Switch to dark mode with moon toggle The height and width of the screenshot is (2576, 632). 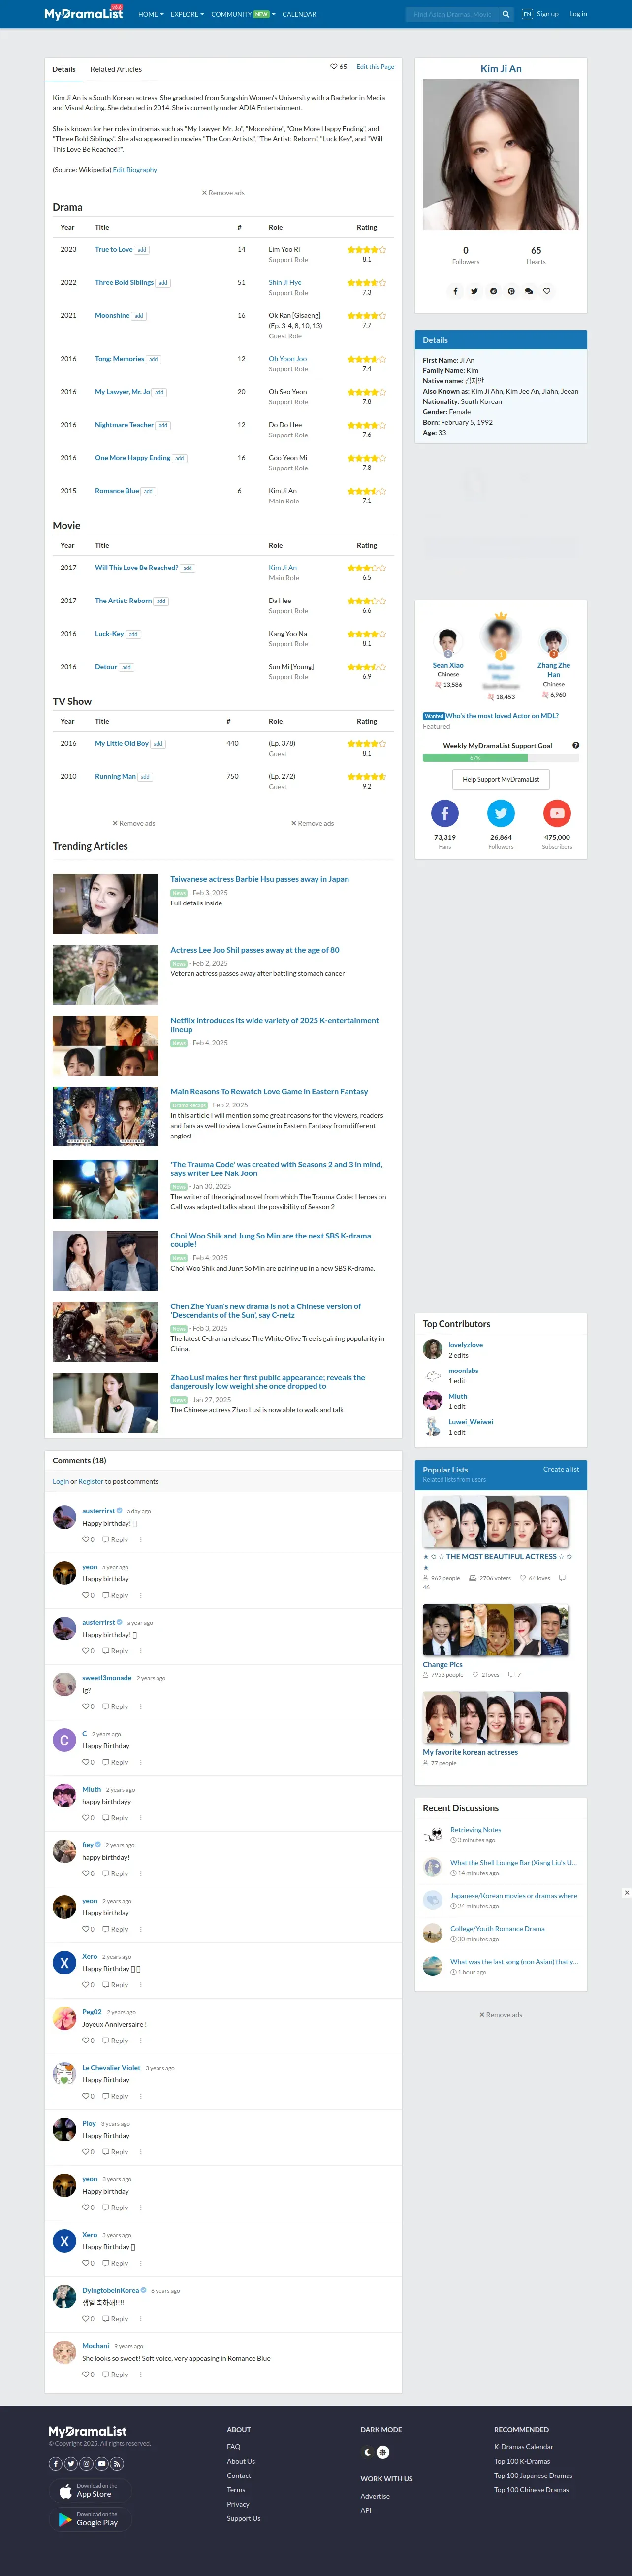[x=367, y=2452]
